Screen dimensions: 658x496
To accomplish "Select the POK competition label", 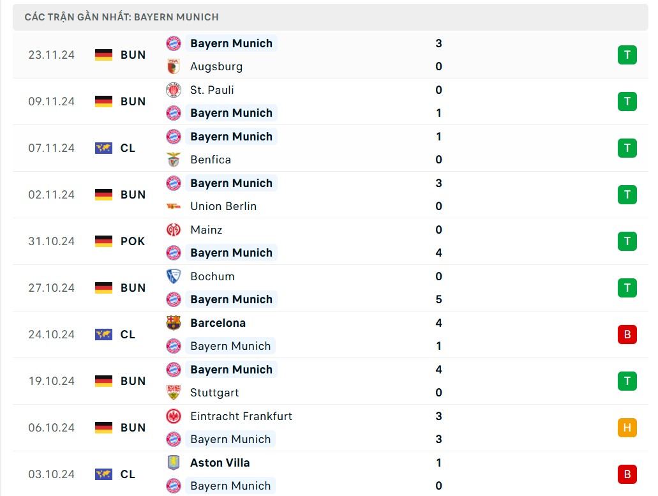I will coord(133,241).
